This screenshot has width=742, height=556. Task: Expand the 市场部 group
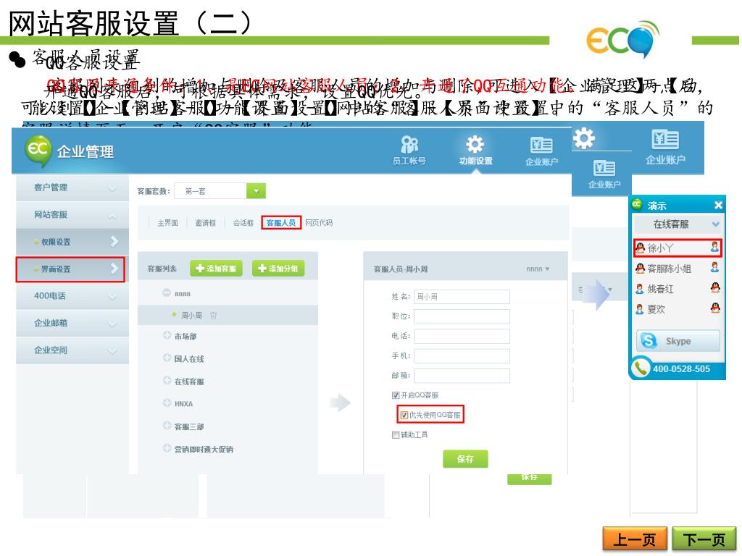coord(167,335)
